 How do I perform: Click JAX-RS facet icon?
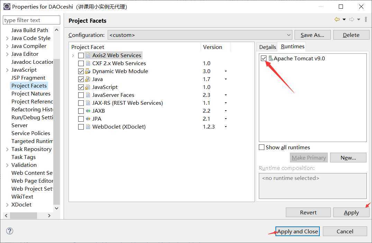click(x=88, y=103)
